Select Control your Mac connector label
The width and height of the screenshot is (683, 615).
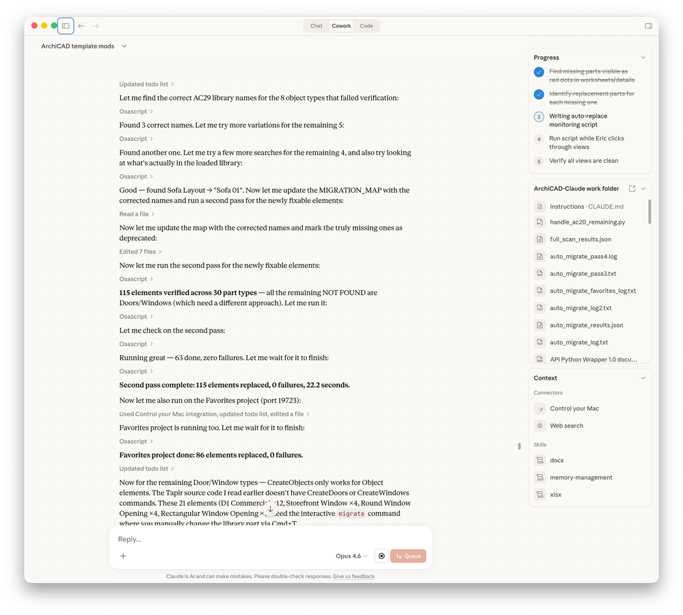coord(574,408)
